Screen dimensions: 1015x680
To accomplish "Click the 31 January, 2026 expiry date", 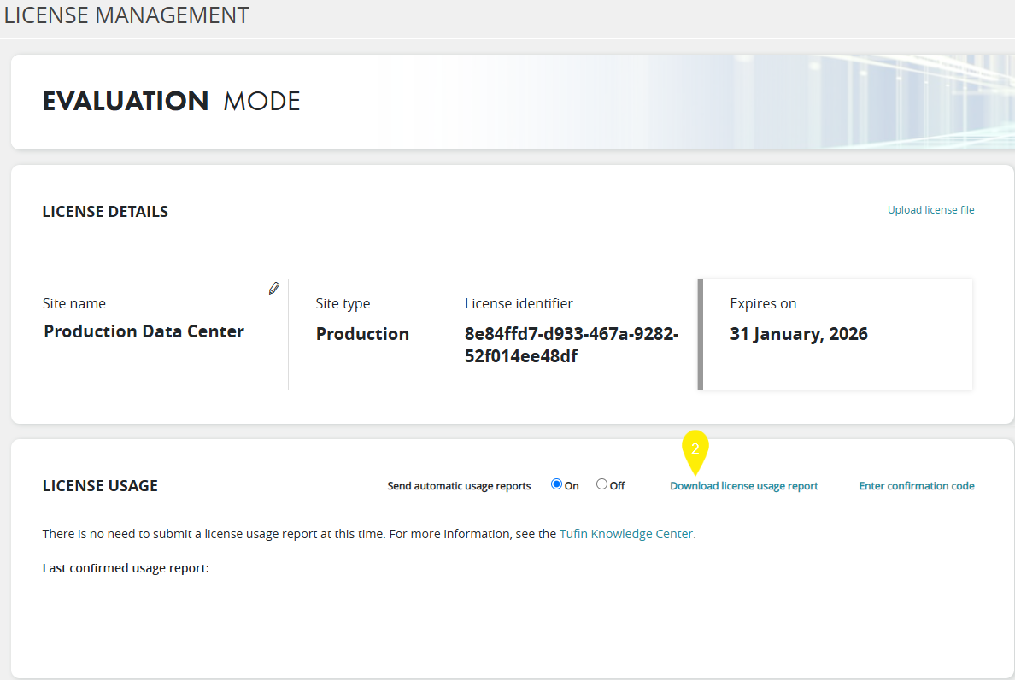I will 798,334.
